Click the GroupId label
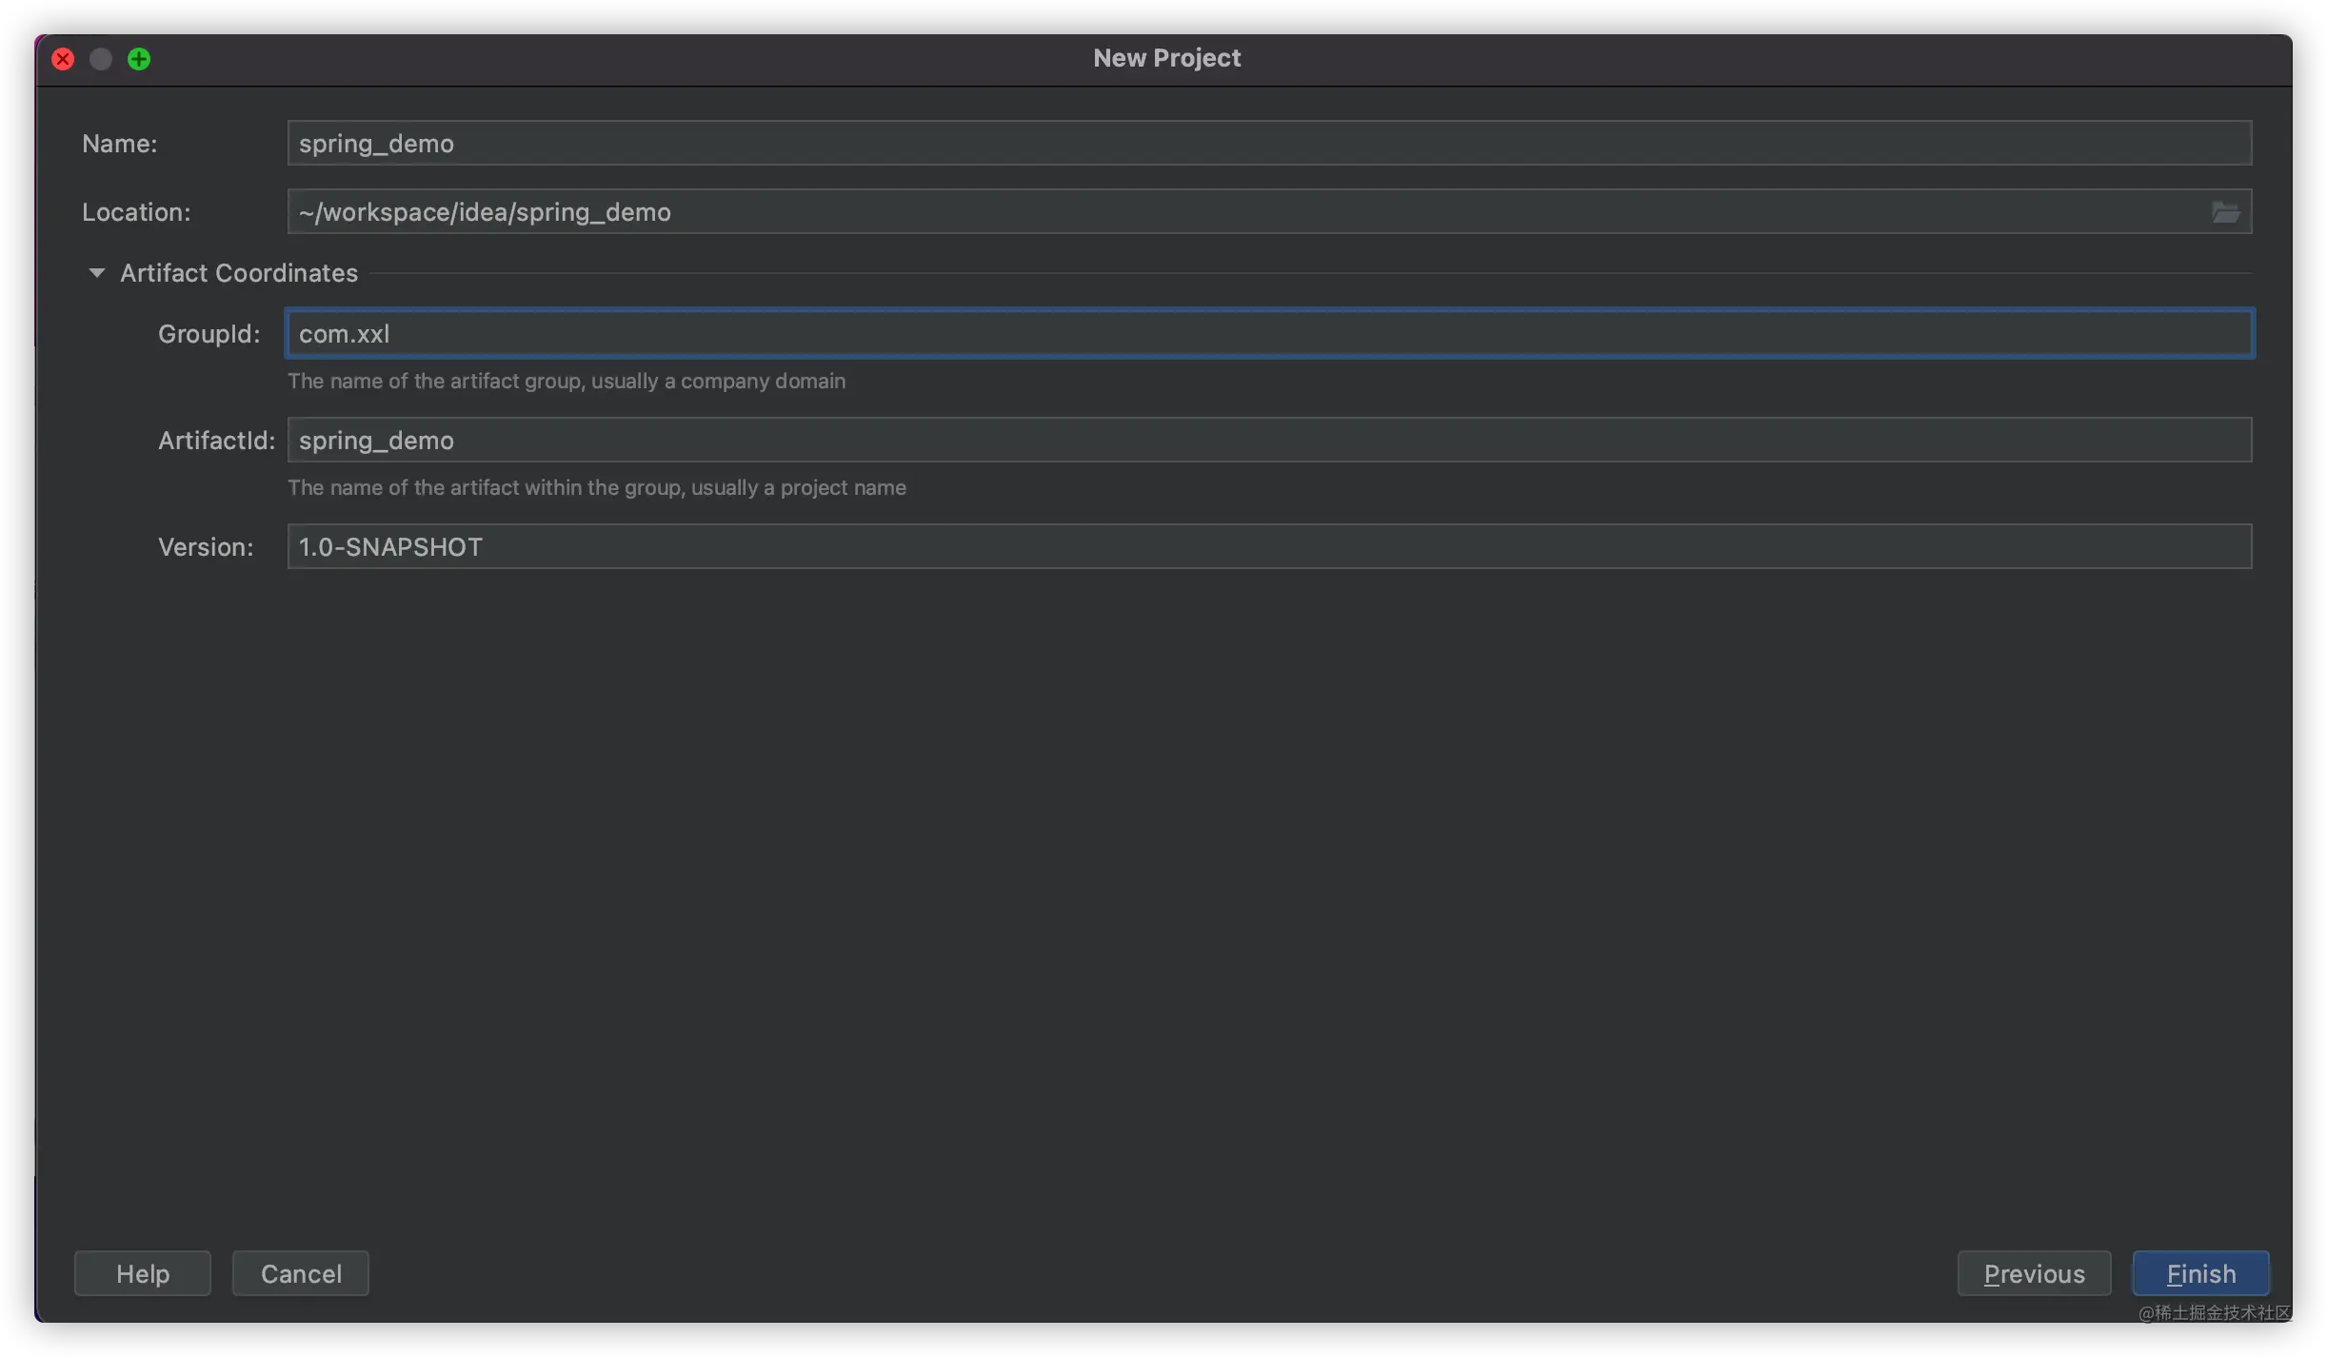 [x=209, y=334]
